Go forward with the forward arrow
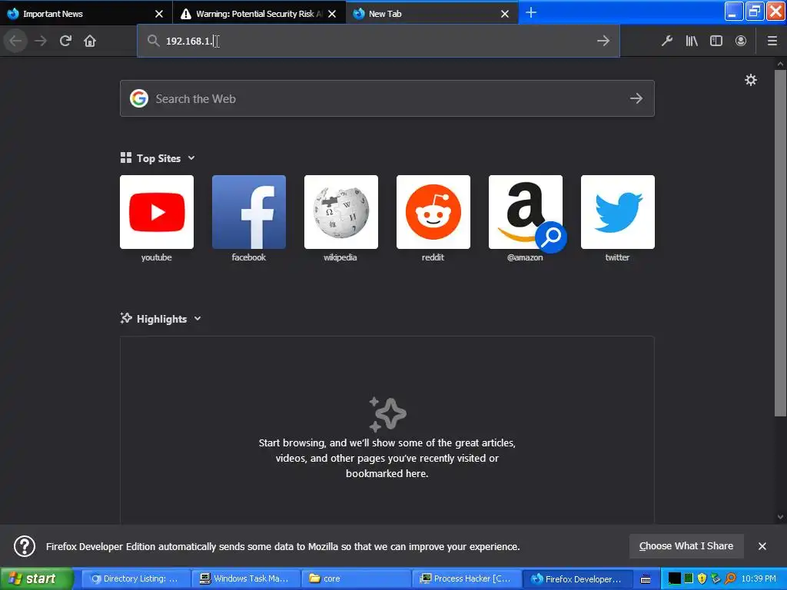Viewport: 787px width, 590px height. point(41,41)
